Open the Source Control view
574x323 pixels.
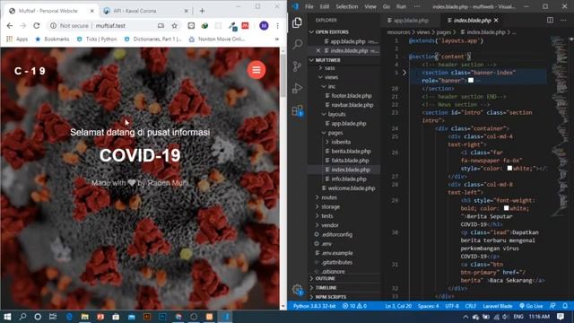[x=297, y=66]
